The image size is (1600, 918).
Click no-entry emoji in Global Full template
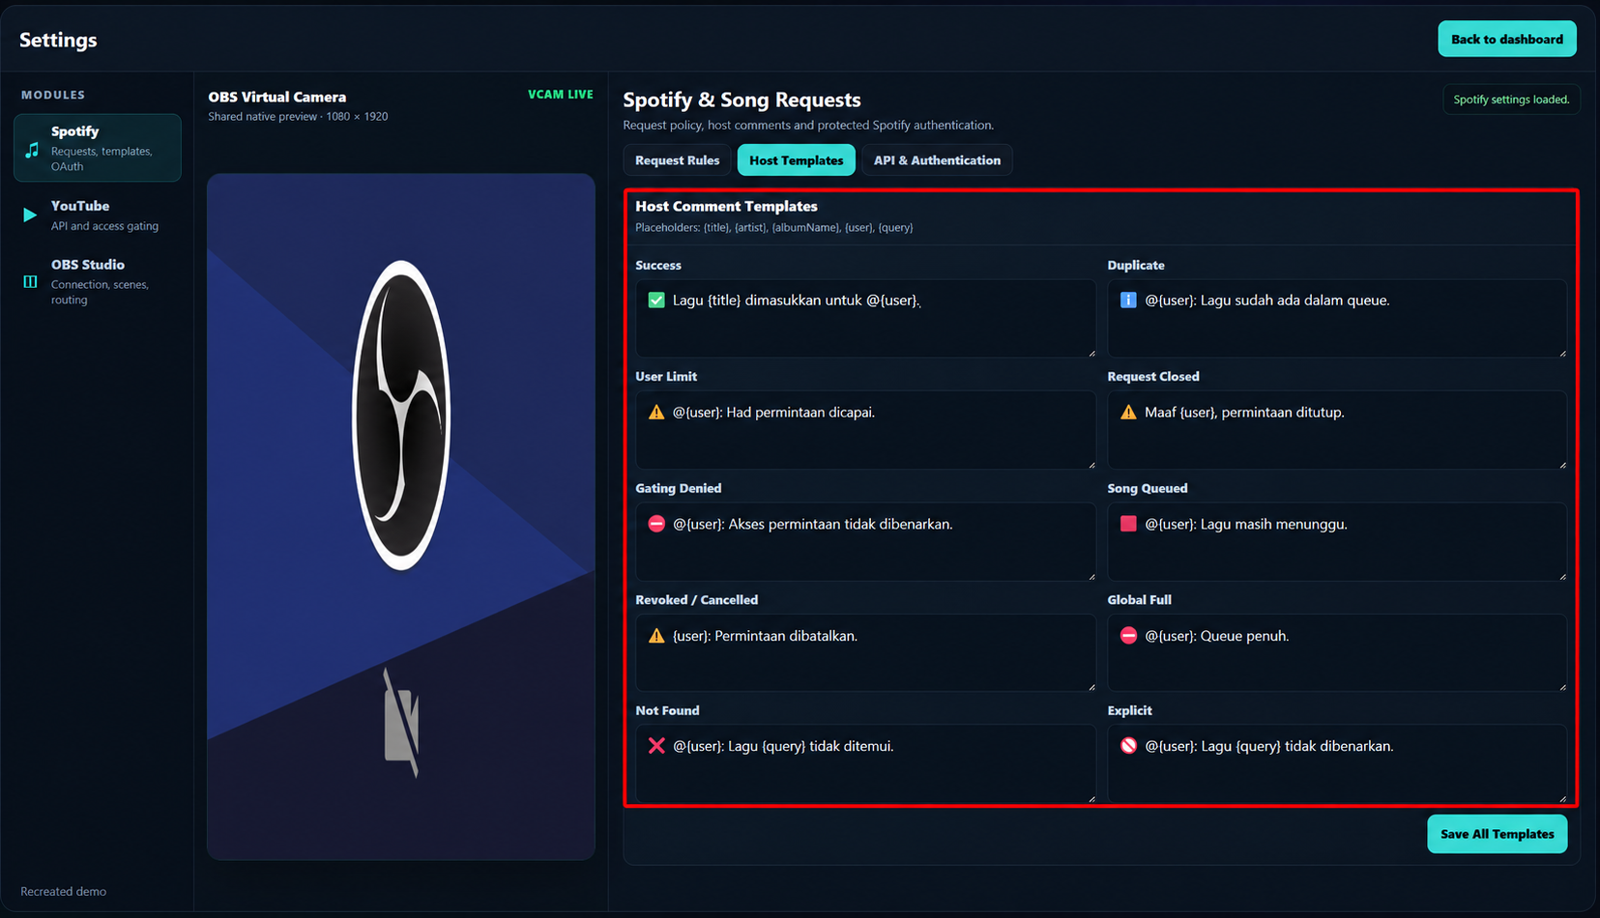[1128, 636]
